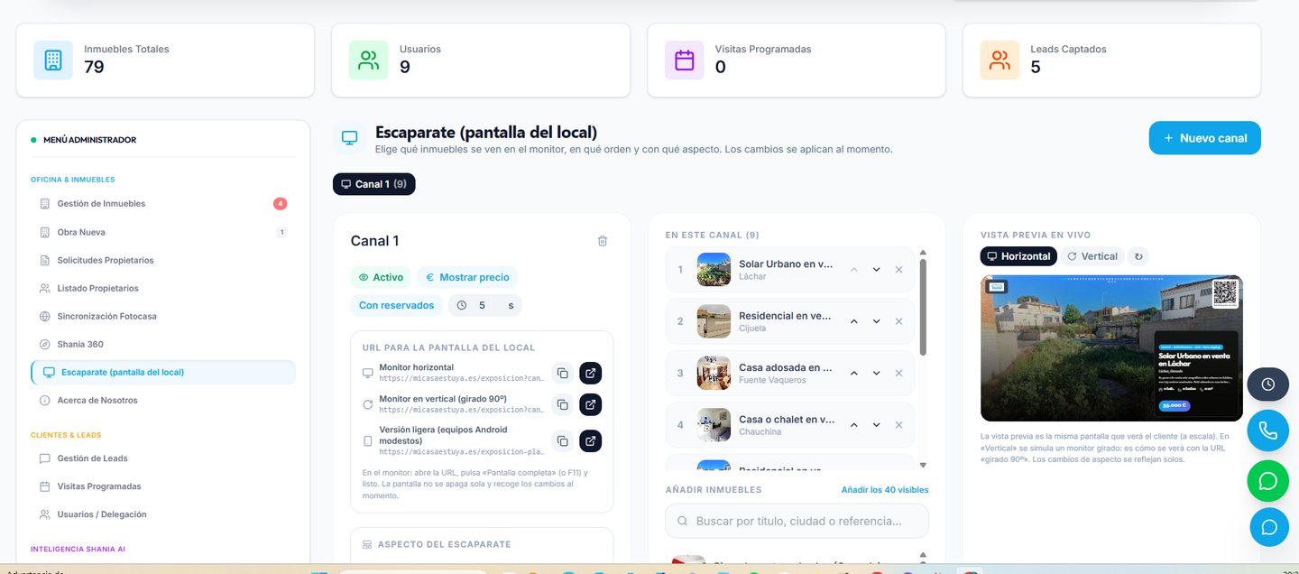
Task: Move Casa o chalet down one position
Action: tap(876, 424)
